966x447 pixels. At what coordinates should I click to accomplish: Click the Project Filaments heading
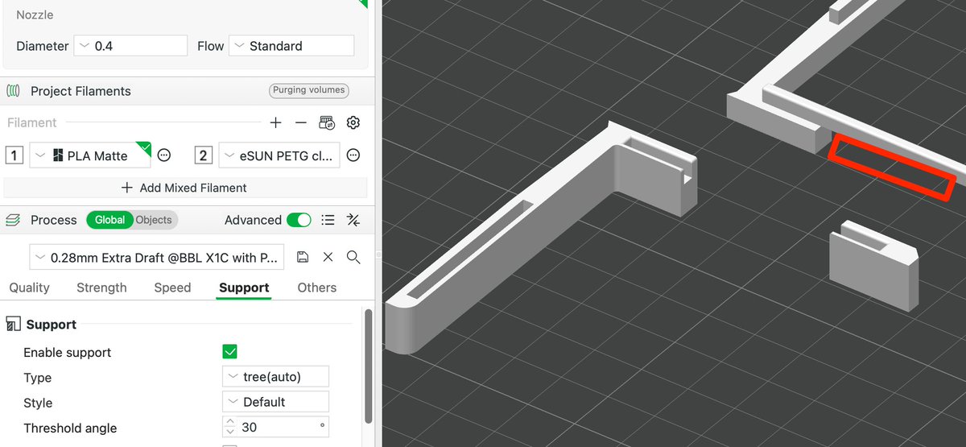pyautogui.click(x=80, y=91)
